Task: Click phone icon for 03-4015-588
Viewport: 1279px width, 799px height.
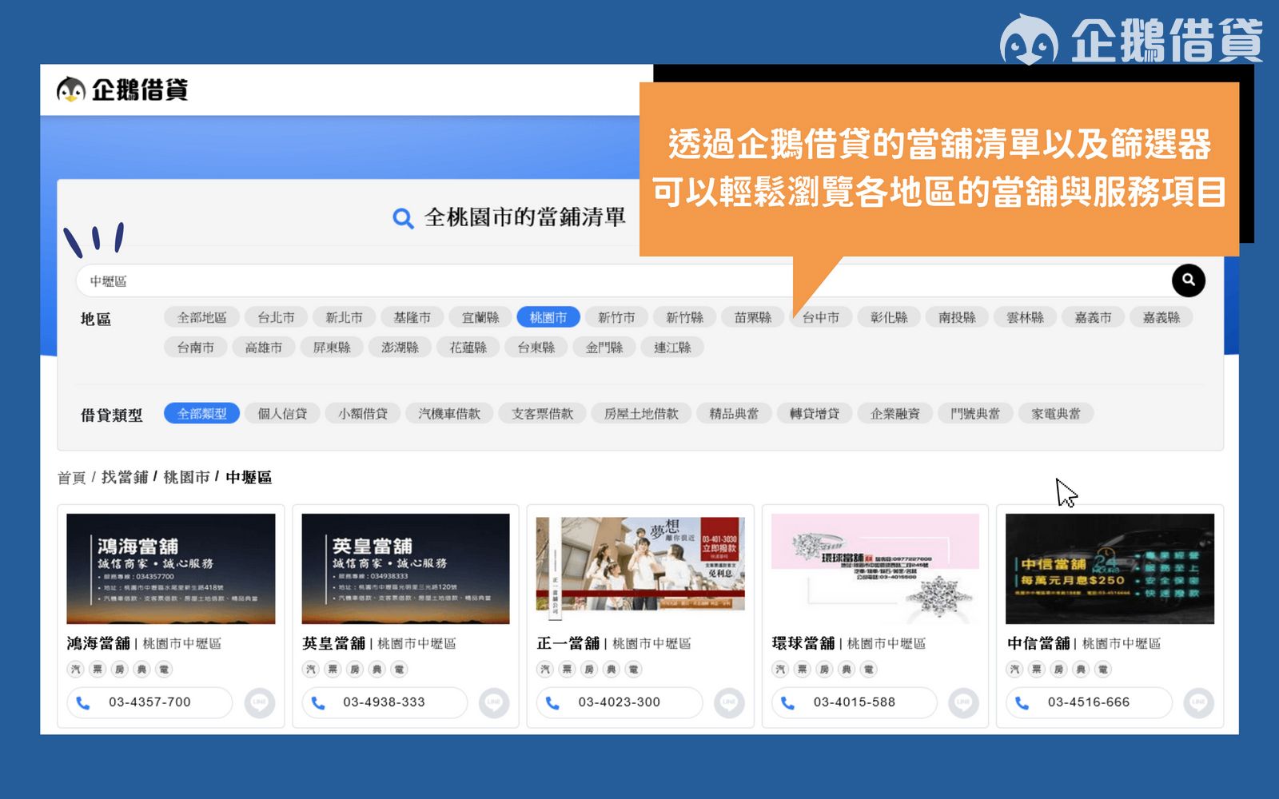Action: [787, 702]
